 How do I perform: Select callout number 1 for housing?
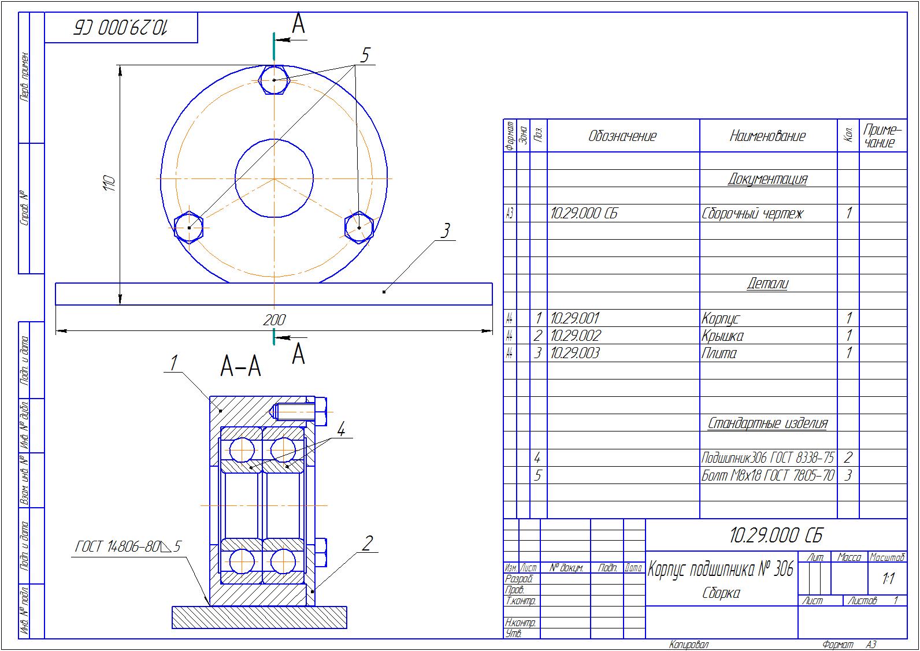pyautogui.click(x=173, y=363)
